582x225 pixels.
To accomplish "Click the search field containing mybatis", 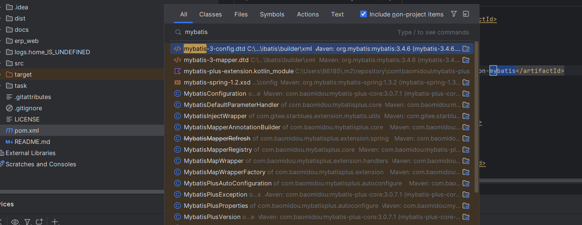I will (x=322, y=32).
